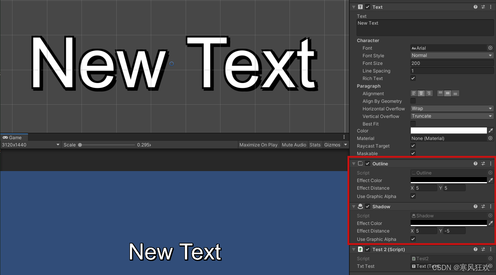Toggle Shadow's Use Graphic Alpha
This screenshot has width=496, height=275.
tap(413, 239)
